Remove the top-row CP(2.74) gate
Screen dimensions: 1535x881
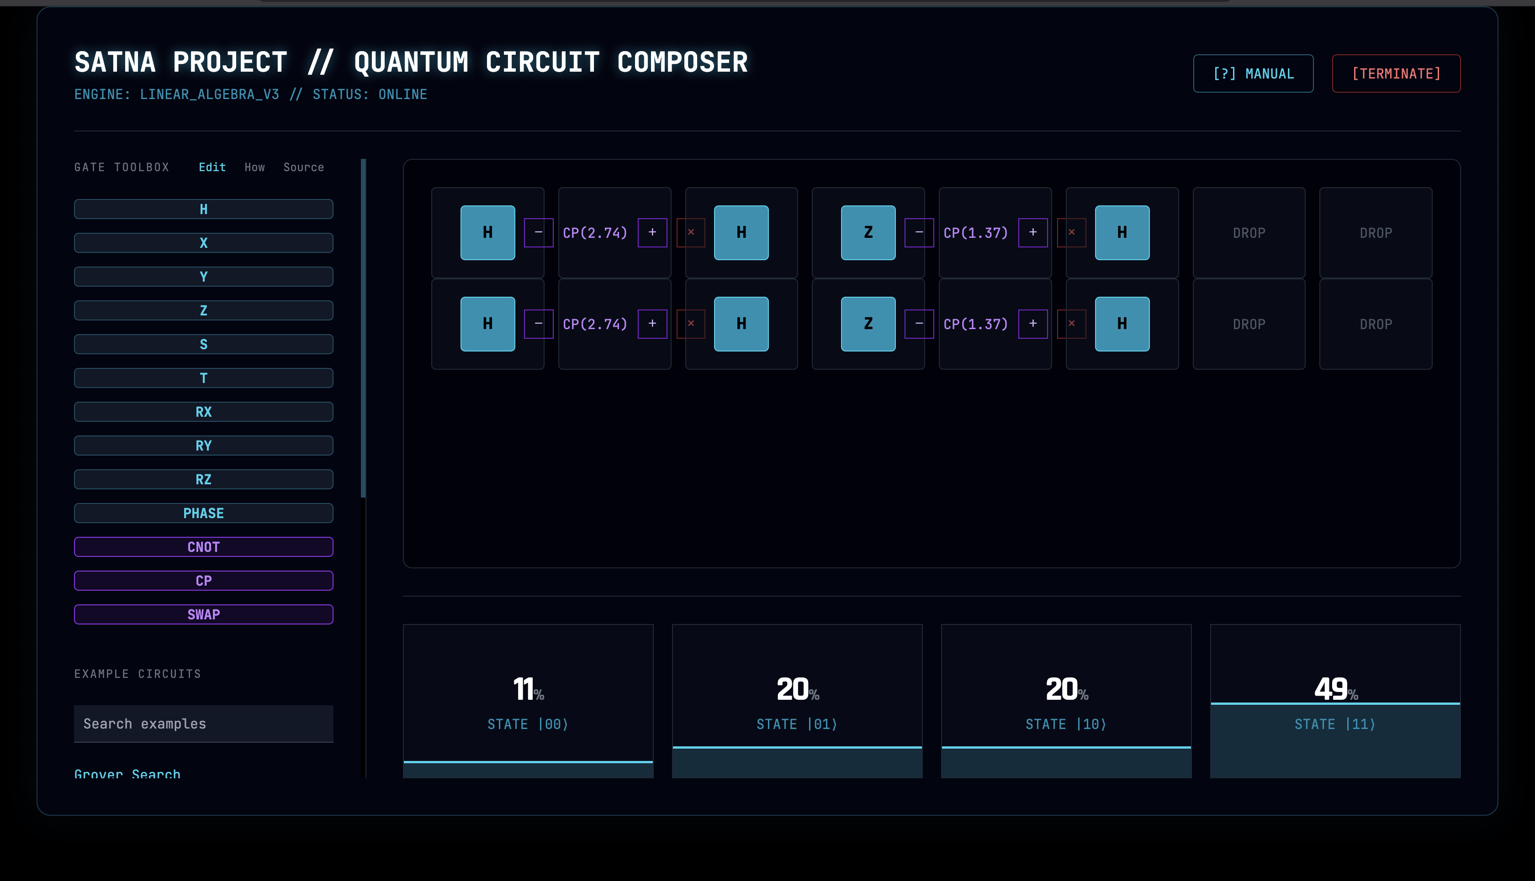[691, 232]
